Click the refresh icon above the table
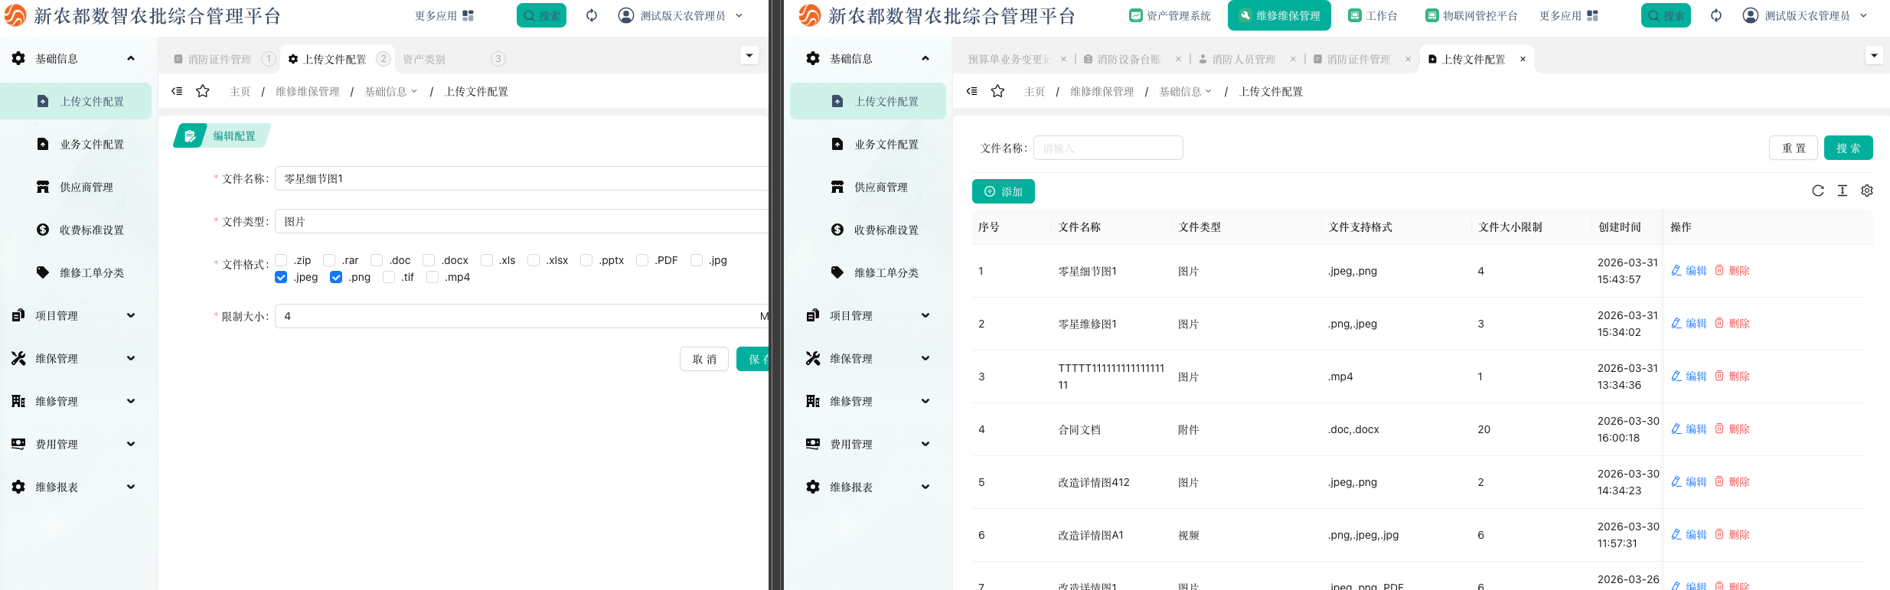Image resolution: width=1890 pixels, height=590 pixels. 1817,191
